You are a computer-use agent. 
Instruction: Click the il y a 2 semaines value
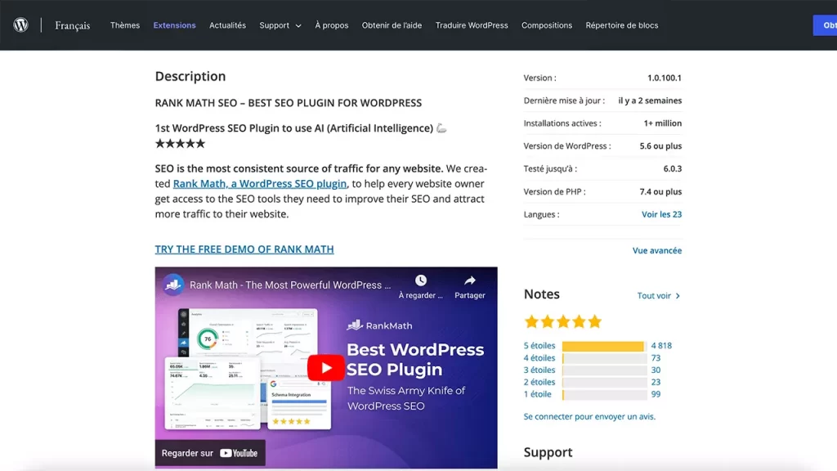click(650, 101)
